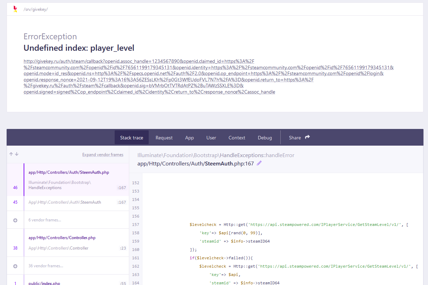Switch to the Debug tab
Viewport: 428px width, 285px height.
[265, 138]
